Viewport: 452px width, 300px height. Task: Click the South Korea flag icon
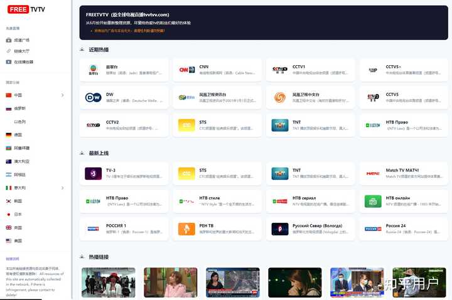[x=9, y=201]
